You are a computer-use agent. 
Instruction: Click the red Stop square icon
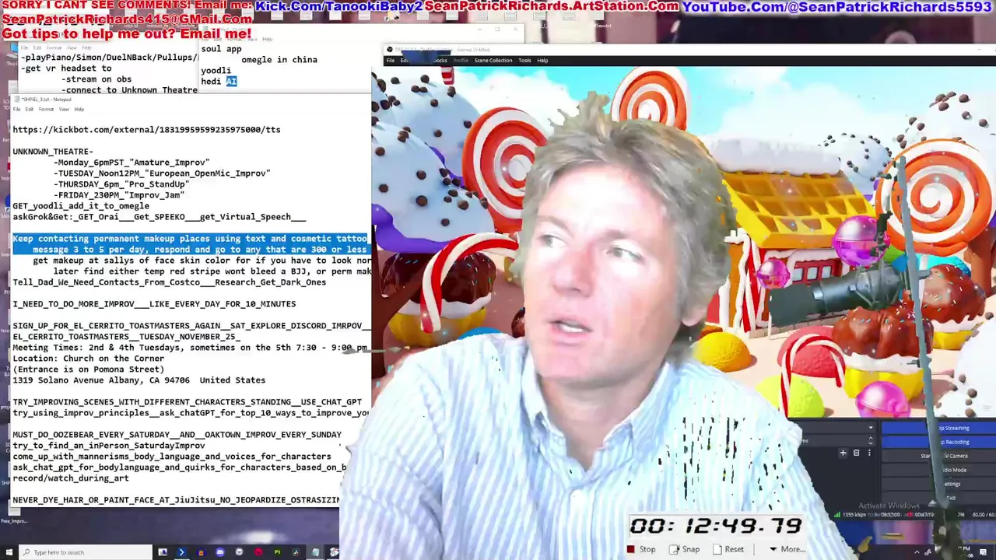630,549
